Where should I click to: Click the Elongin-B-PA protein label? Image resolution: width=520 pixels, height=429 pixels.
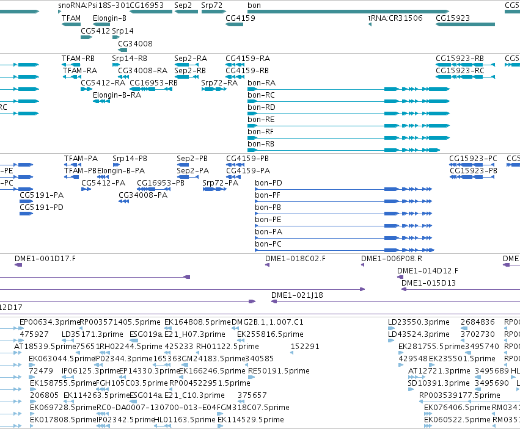[x=121, y=171]
